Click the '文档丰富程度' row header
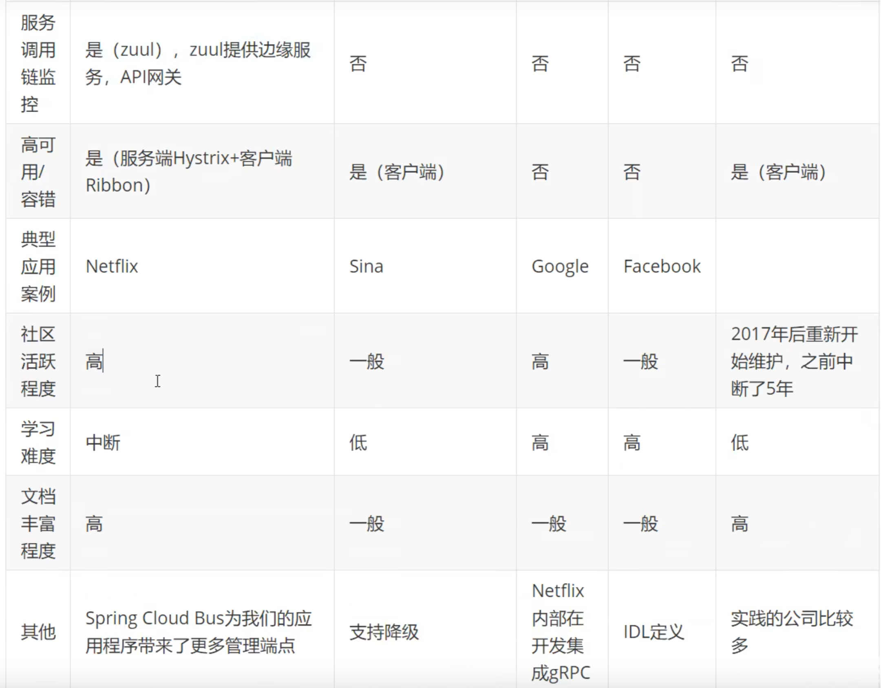 click(38, 523)
